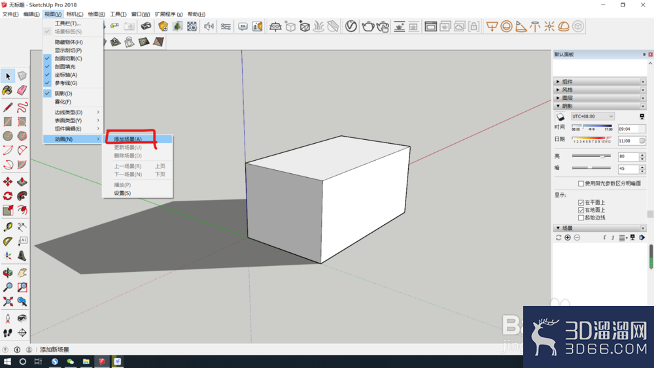Choose 设置(S) in animation submenu
The width and height of the screenshot is (654, 368).
(x=137, y=193)
